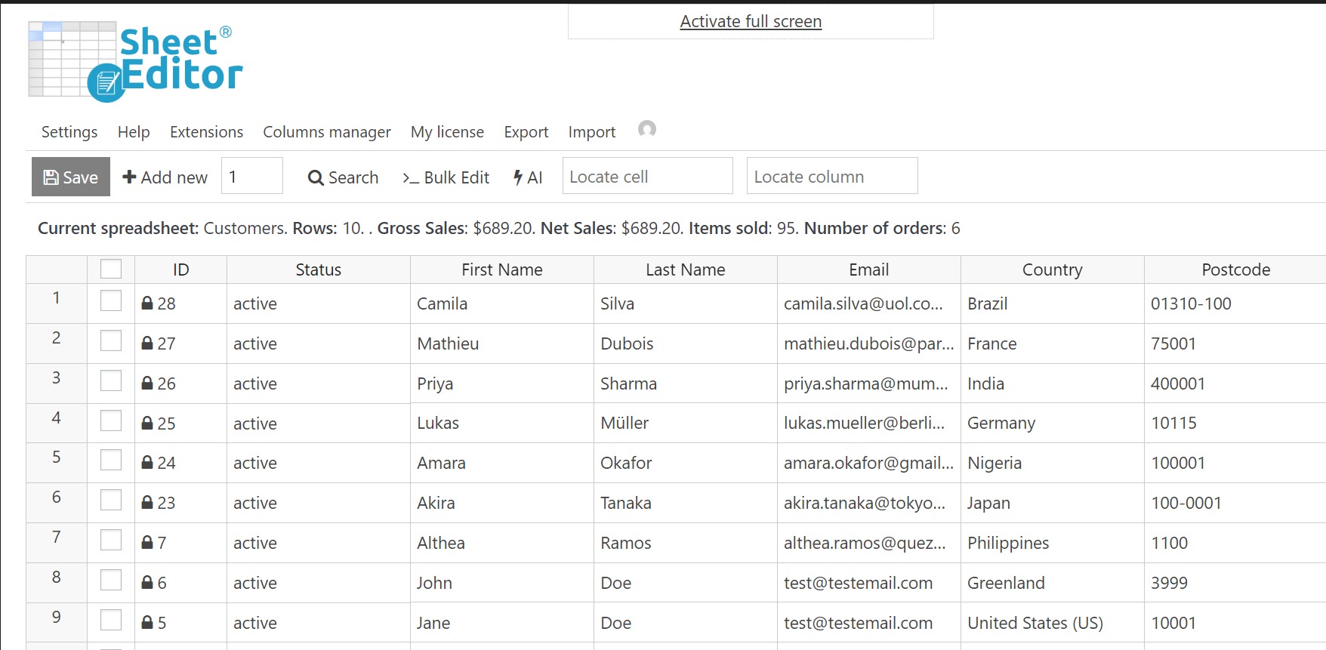The height and width of the screenshot is (650, 1326).
Task: Check the row checkbox for Amara Okafor
Action: click(x=111, y=460)
